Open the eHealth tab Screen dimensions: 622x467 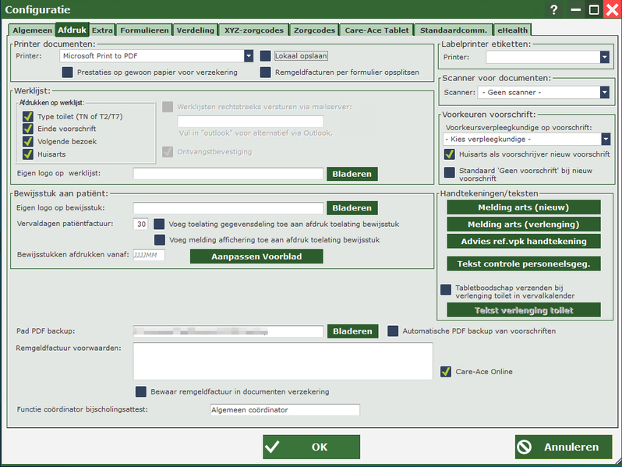[x=511, y=30]
